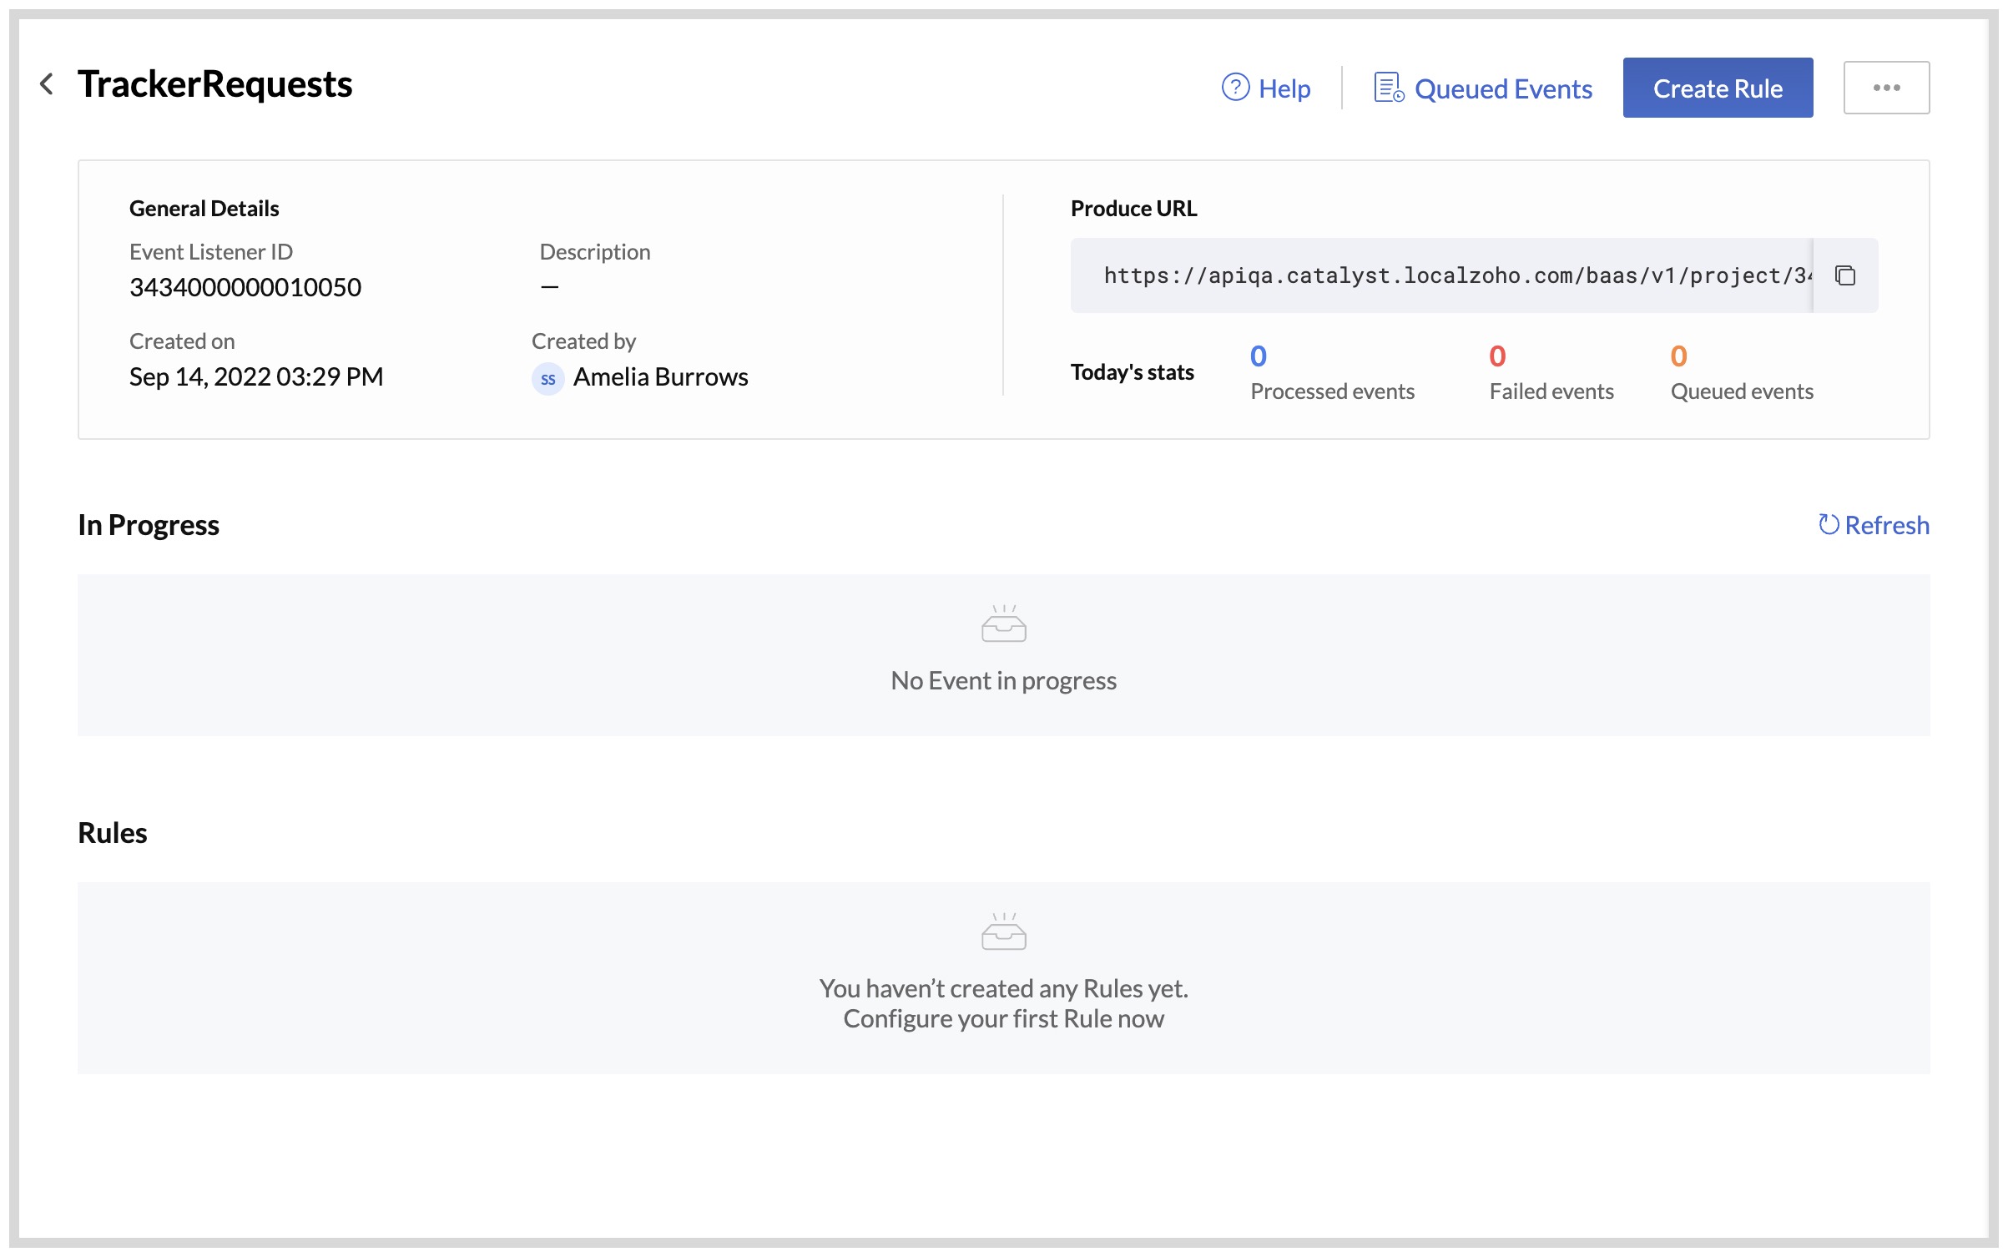Copy the Produce URL using copy icon
2008x1257 pixels.
[x=1844, y=275]
